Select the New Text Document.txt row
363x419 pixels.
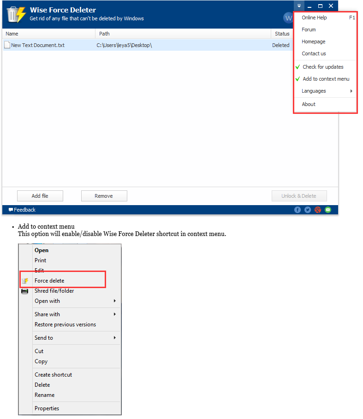pos(148,45)
